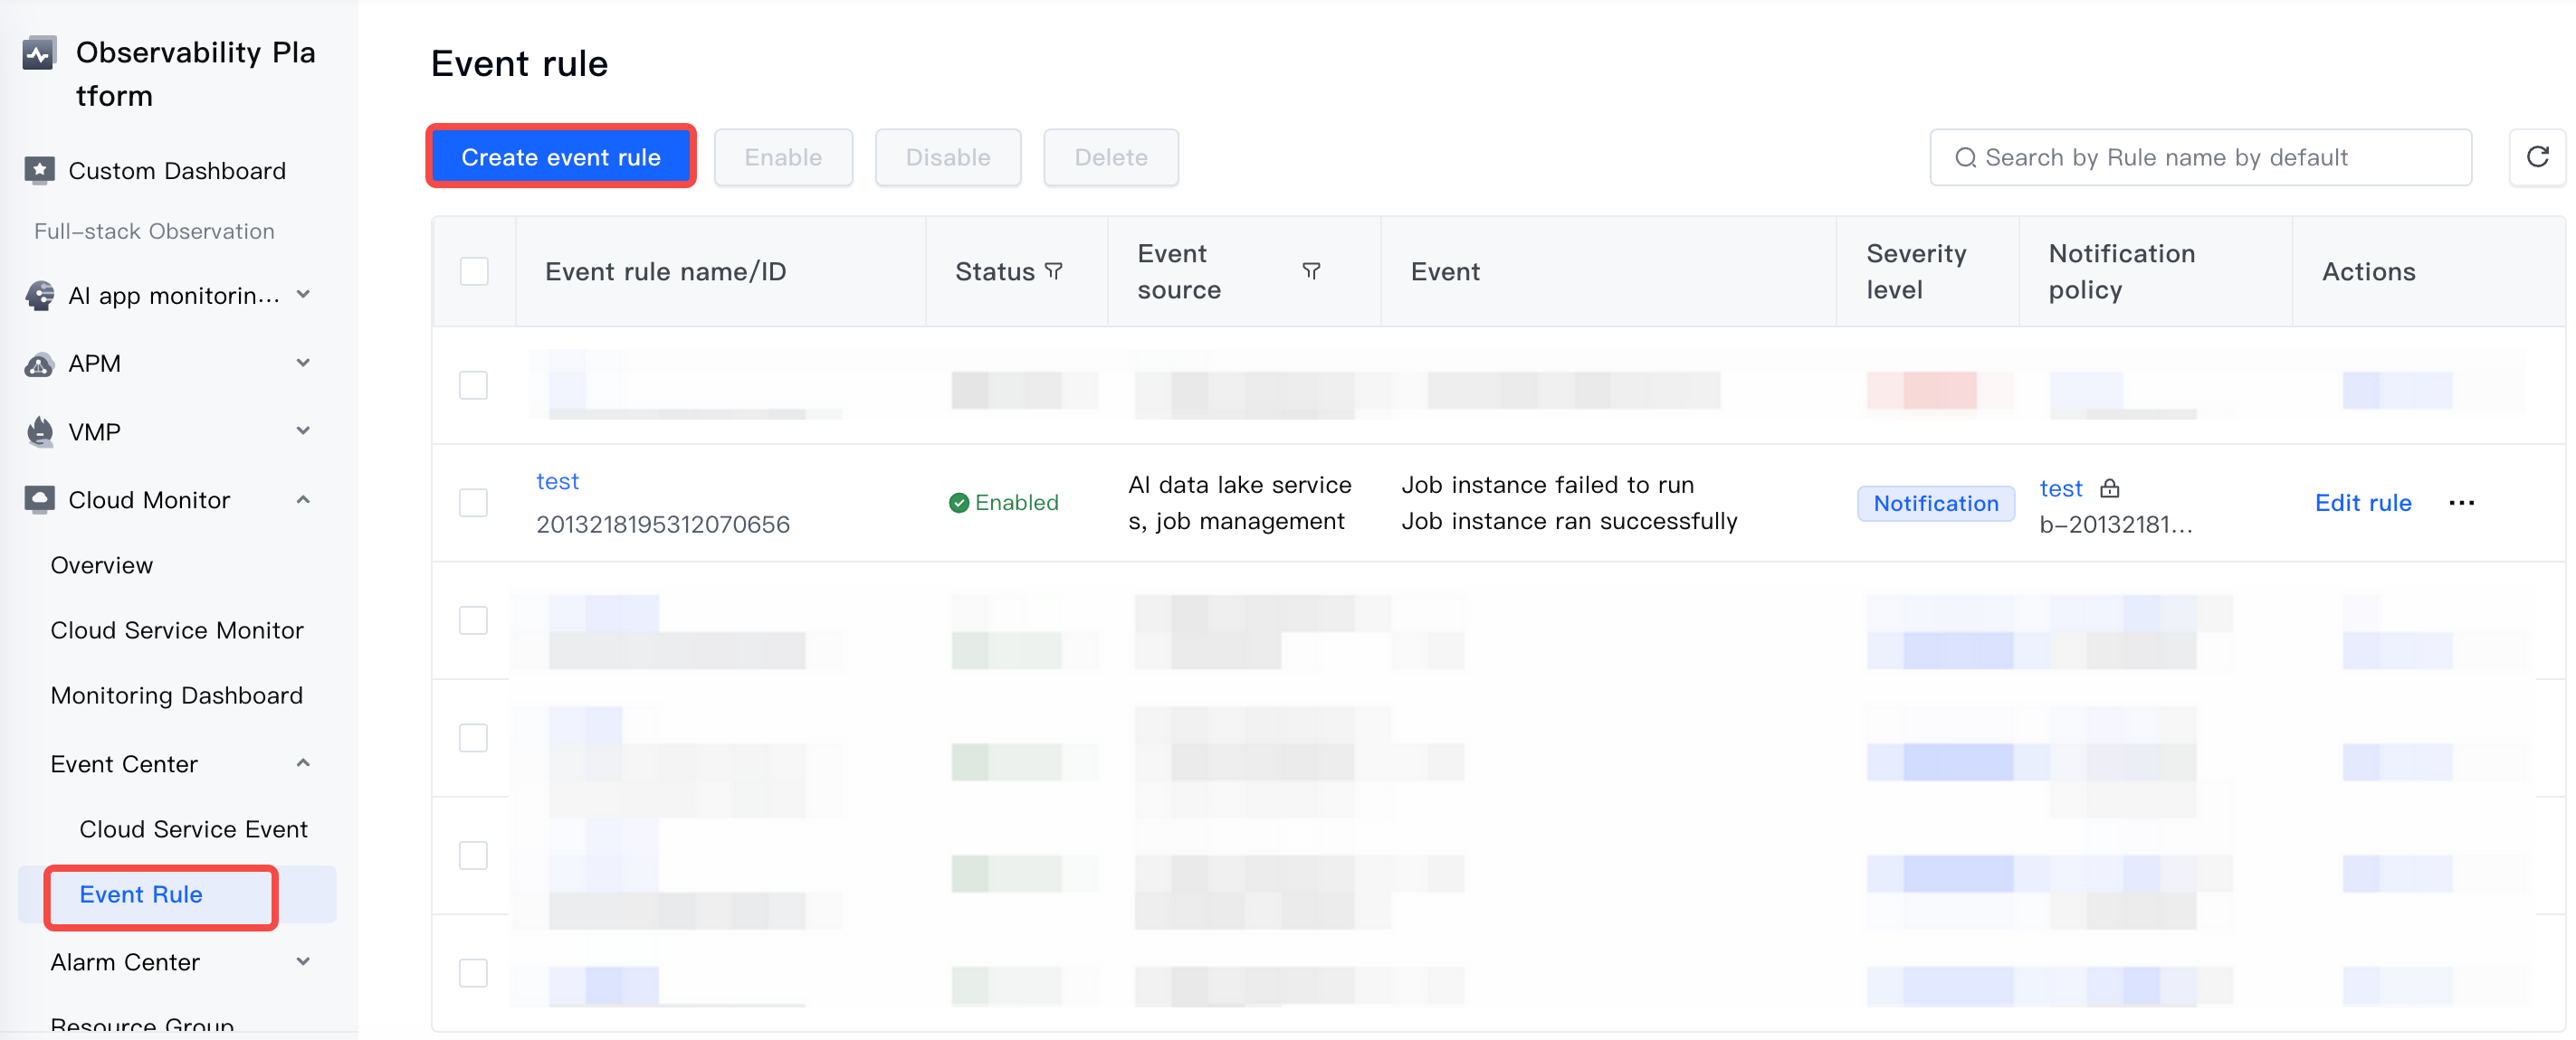Click Create event rule button

561,156
